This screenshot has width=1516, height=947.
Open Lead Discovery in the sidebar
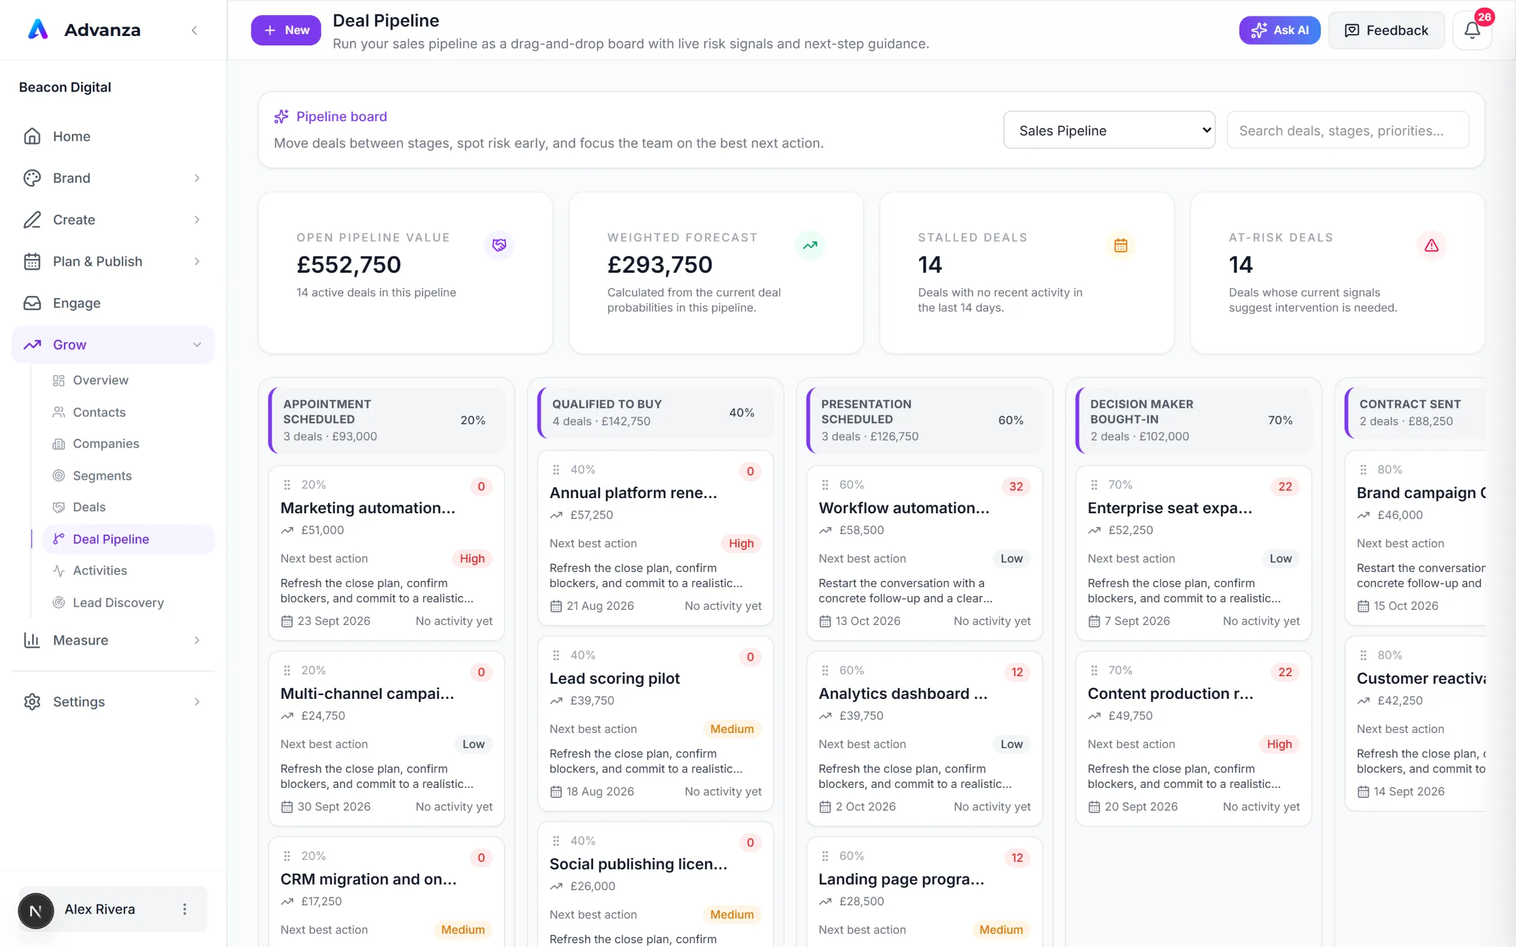pyautogui.click(x=129, y=603)
